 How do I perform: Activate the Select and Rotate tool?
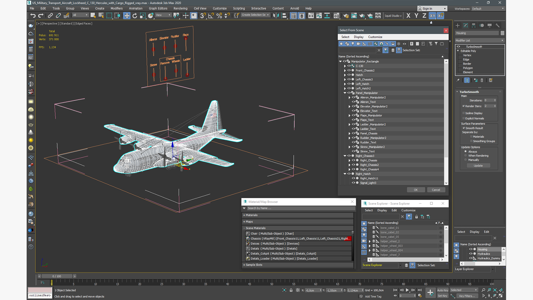(x=135, y=16)
